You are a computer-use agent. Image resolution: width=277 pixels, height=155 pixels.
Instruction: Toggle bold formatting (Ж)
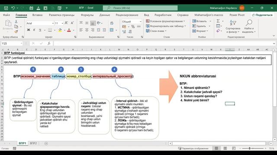29,30
